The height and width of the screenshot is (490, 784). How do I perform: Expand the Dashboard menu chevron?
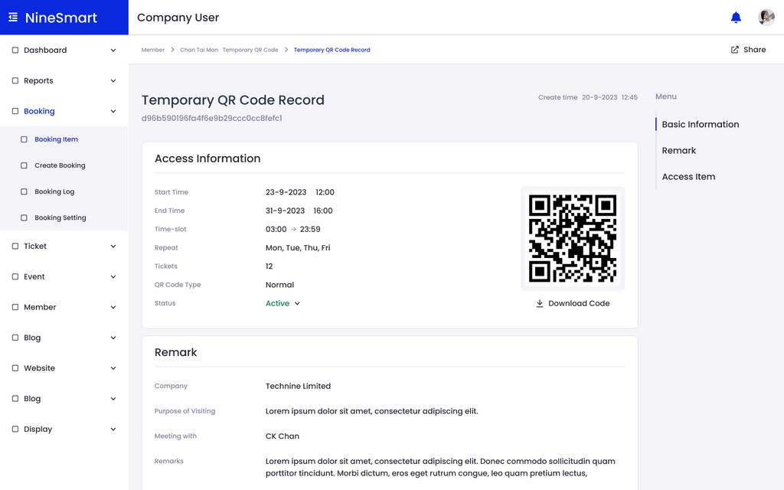[x=113, y=51]
